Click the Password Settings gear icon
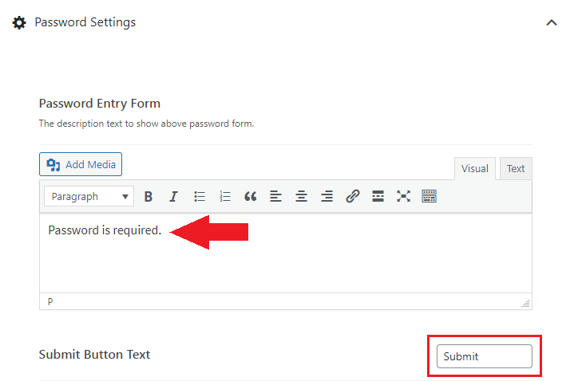Image resolution: width=574 pixels, height=381 pixels. (x=19, y=22)
